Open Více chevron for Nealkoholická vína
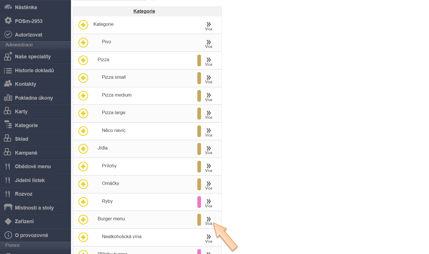The width and height of the screenshot is (429, 254). point(209,238)
